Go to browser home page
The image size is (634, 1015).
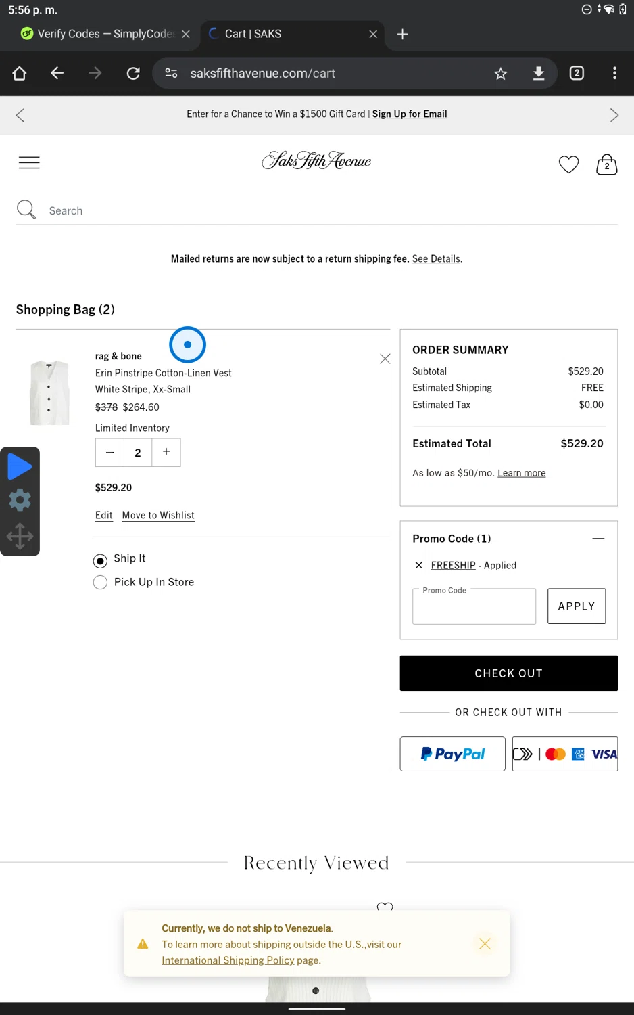[20, 74]
